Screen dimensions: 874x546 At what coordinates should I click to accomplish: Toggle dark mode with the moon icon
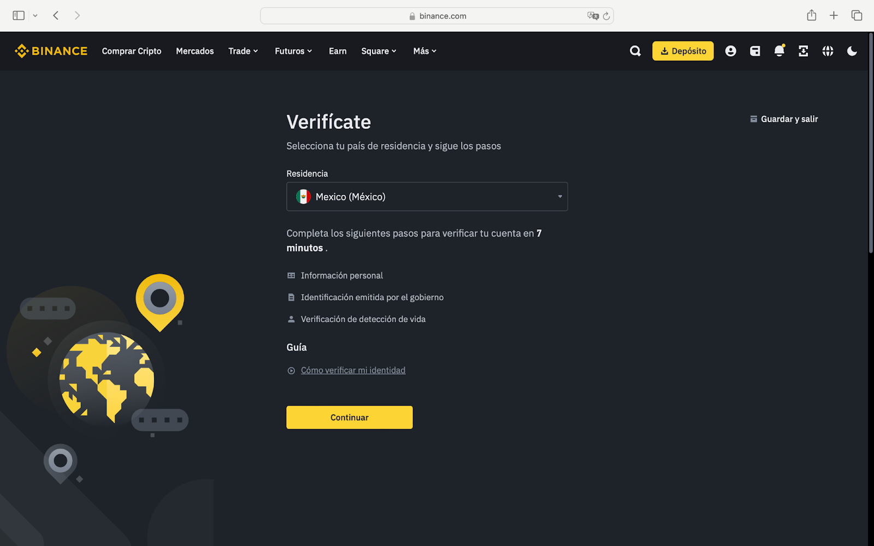pyautogui.click(x=852, y=51)
